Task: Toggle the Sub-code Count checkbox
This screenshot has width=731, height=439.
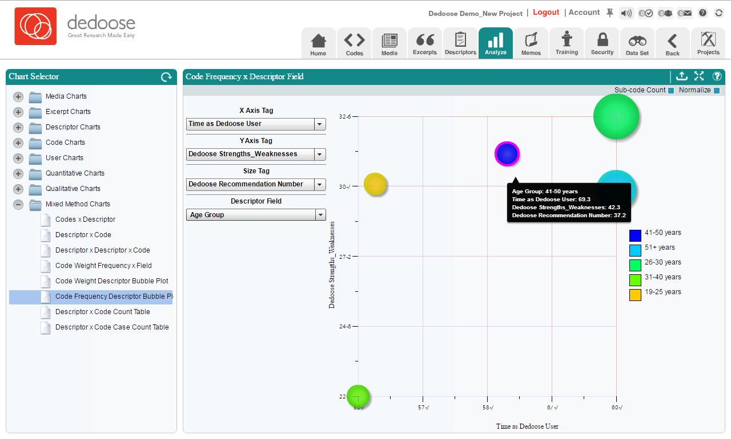Action: 671,91
